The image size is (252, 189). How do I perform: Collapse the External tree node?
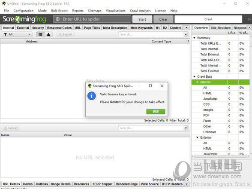[197, 137]
